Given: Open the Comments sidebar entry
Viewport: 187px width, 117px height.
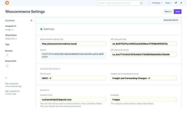Looking at the screenshot, I should pos(10,21).
